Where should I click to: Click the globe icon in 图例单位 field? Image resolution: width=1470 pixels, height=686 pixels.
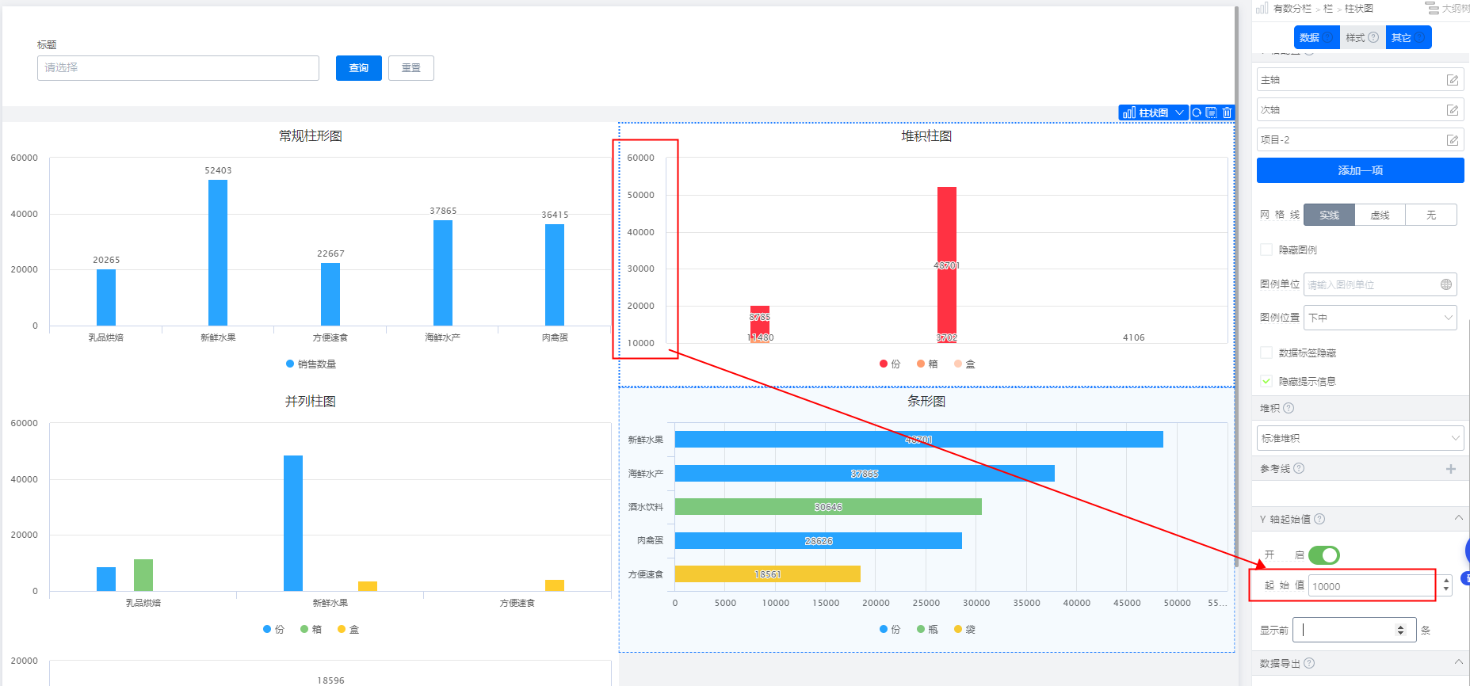[x=1446, y=284]
